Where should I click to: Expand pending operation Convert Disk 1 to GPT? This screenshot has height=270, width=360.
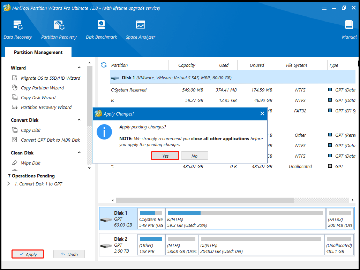pos(8,184)
